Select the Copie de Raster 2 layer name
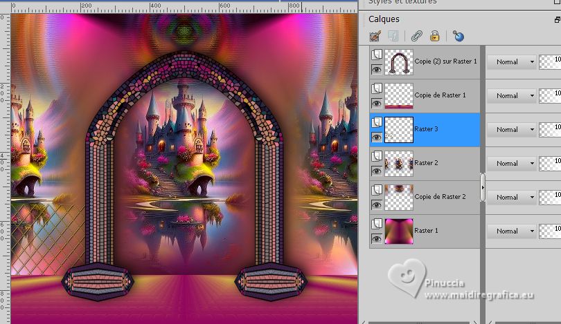This screenshot has height=324, width=561. (x=440, y=197)
